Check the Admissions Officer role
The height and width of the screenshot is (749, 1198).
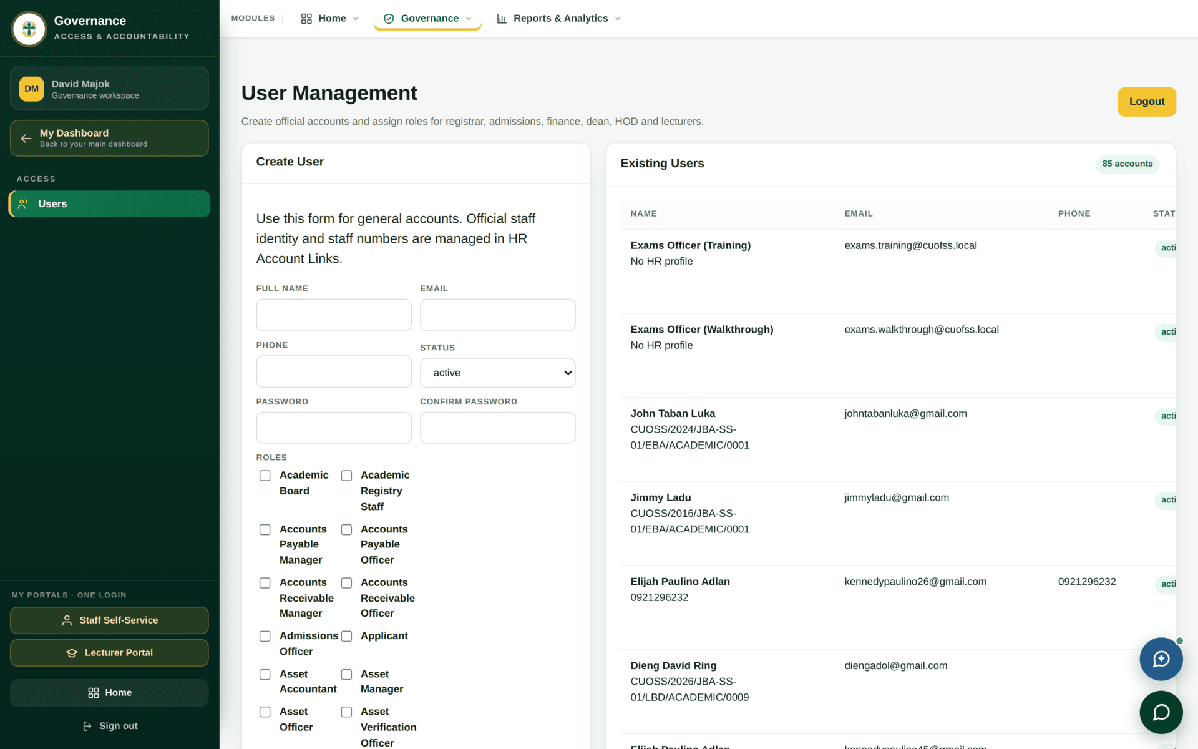pyautogui.click(x=265, y=636)
